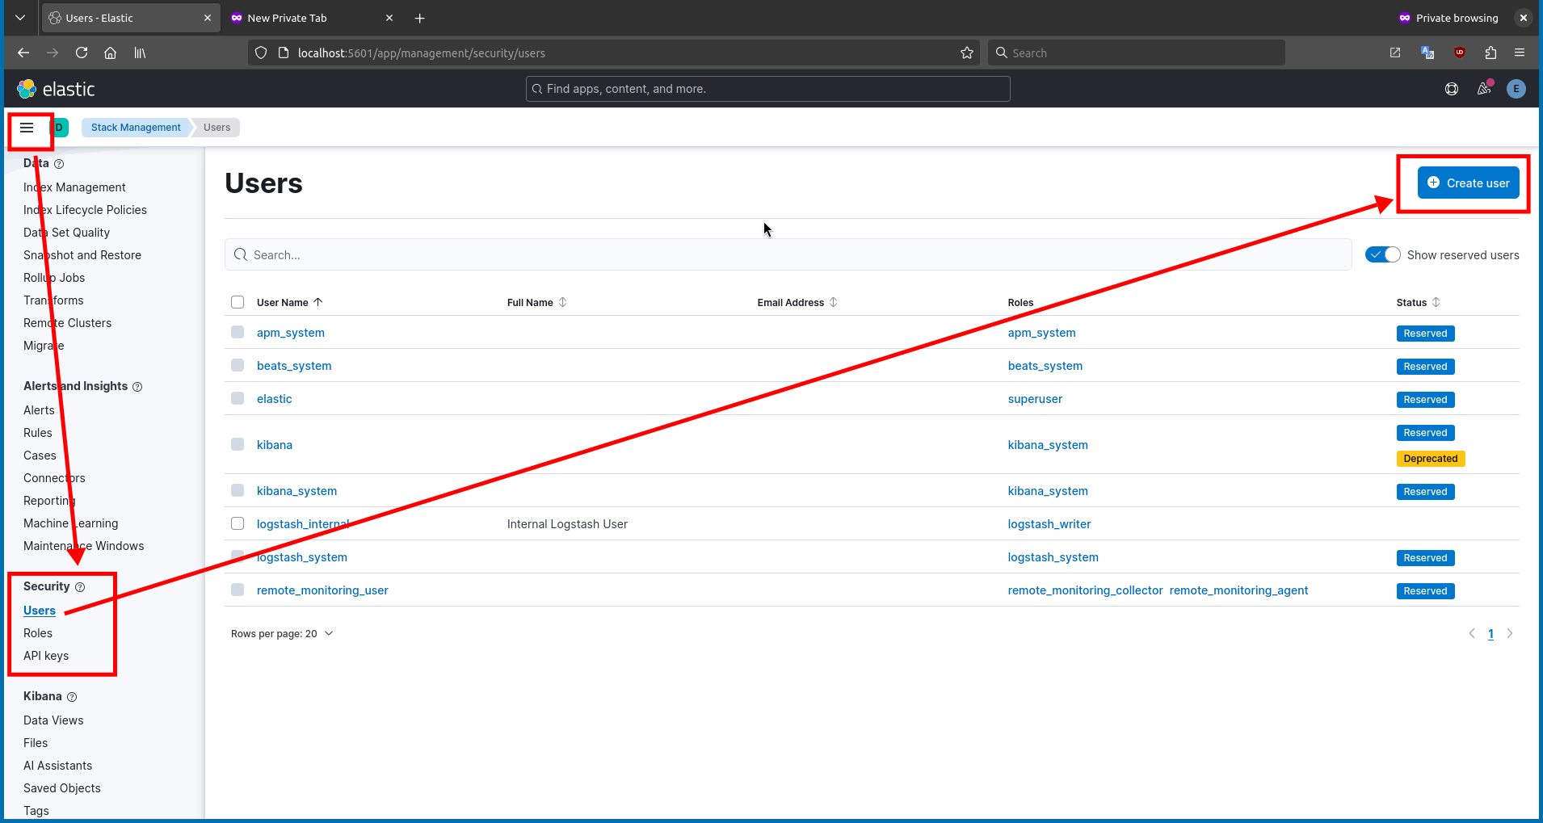Open remote_monitoring_collector role link
This screenshot has height=823, width=1543.
tap(1085, 590)
